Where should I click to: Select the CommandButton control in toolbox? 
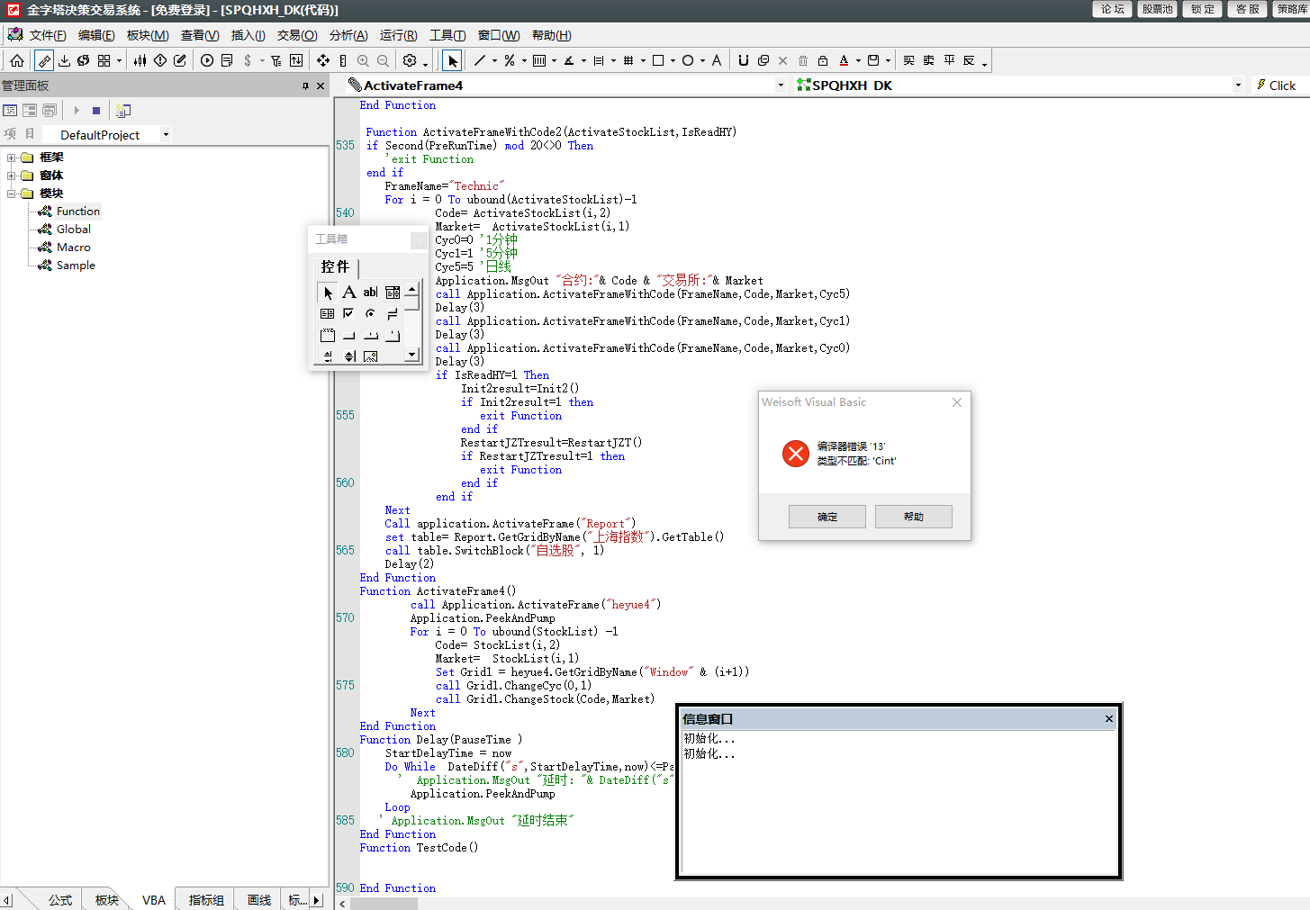coord(348,336)
